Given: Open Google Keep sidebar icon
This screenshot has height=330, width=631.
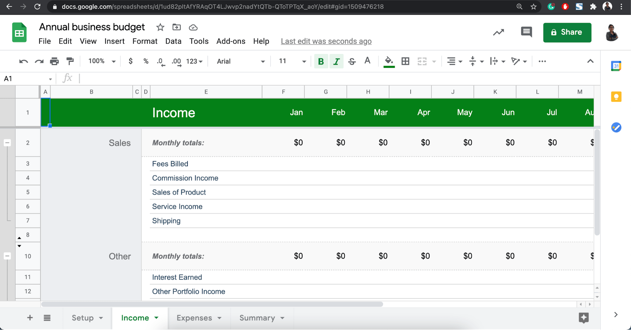Looking at the screenshot, I should click(x=616, y=97).
